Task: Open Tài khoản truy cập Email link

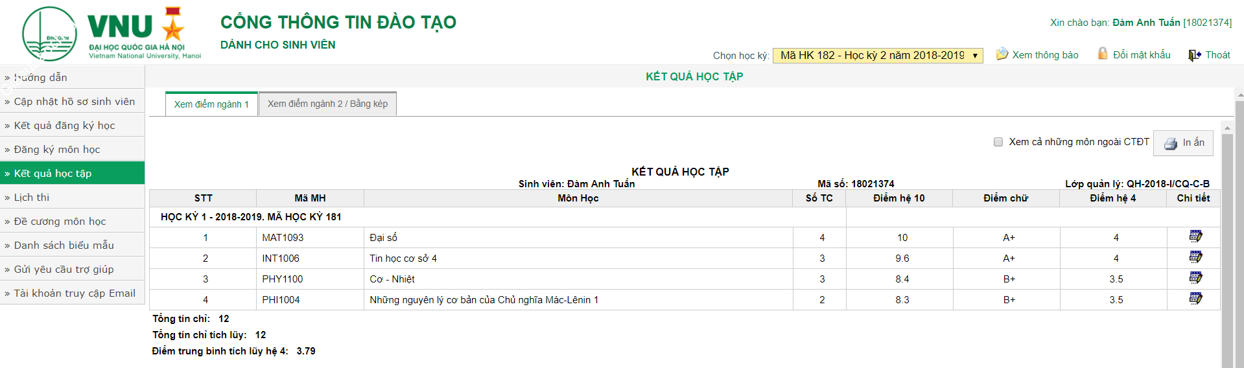Action: 75,293
